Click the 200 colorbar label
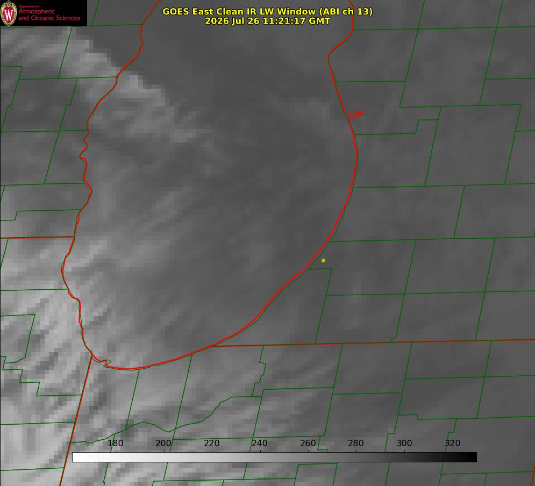535x486 pixels. click(163, 443)
